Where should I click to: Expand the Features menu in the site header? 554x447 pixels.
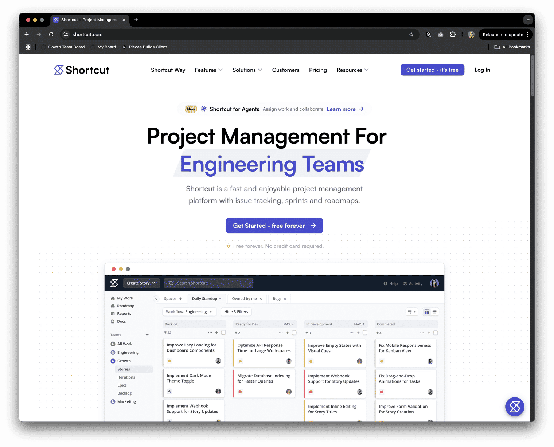(x=208, y=70)
